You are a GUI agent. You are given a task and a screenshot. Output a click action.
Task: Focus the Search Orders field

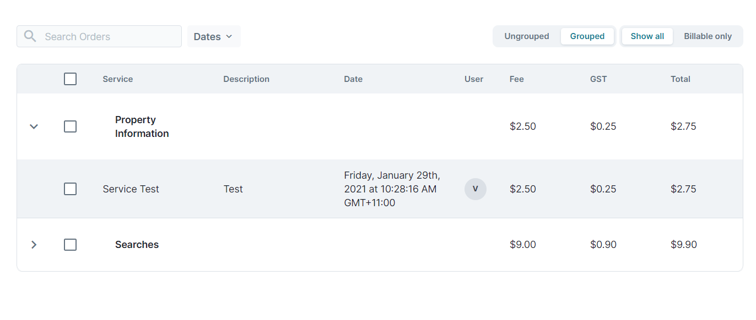[99, 36]
